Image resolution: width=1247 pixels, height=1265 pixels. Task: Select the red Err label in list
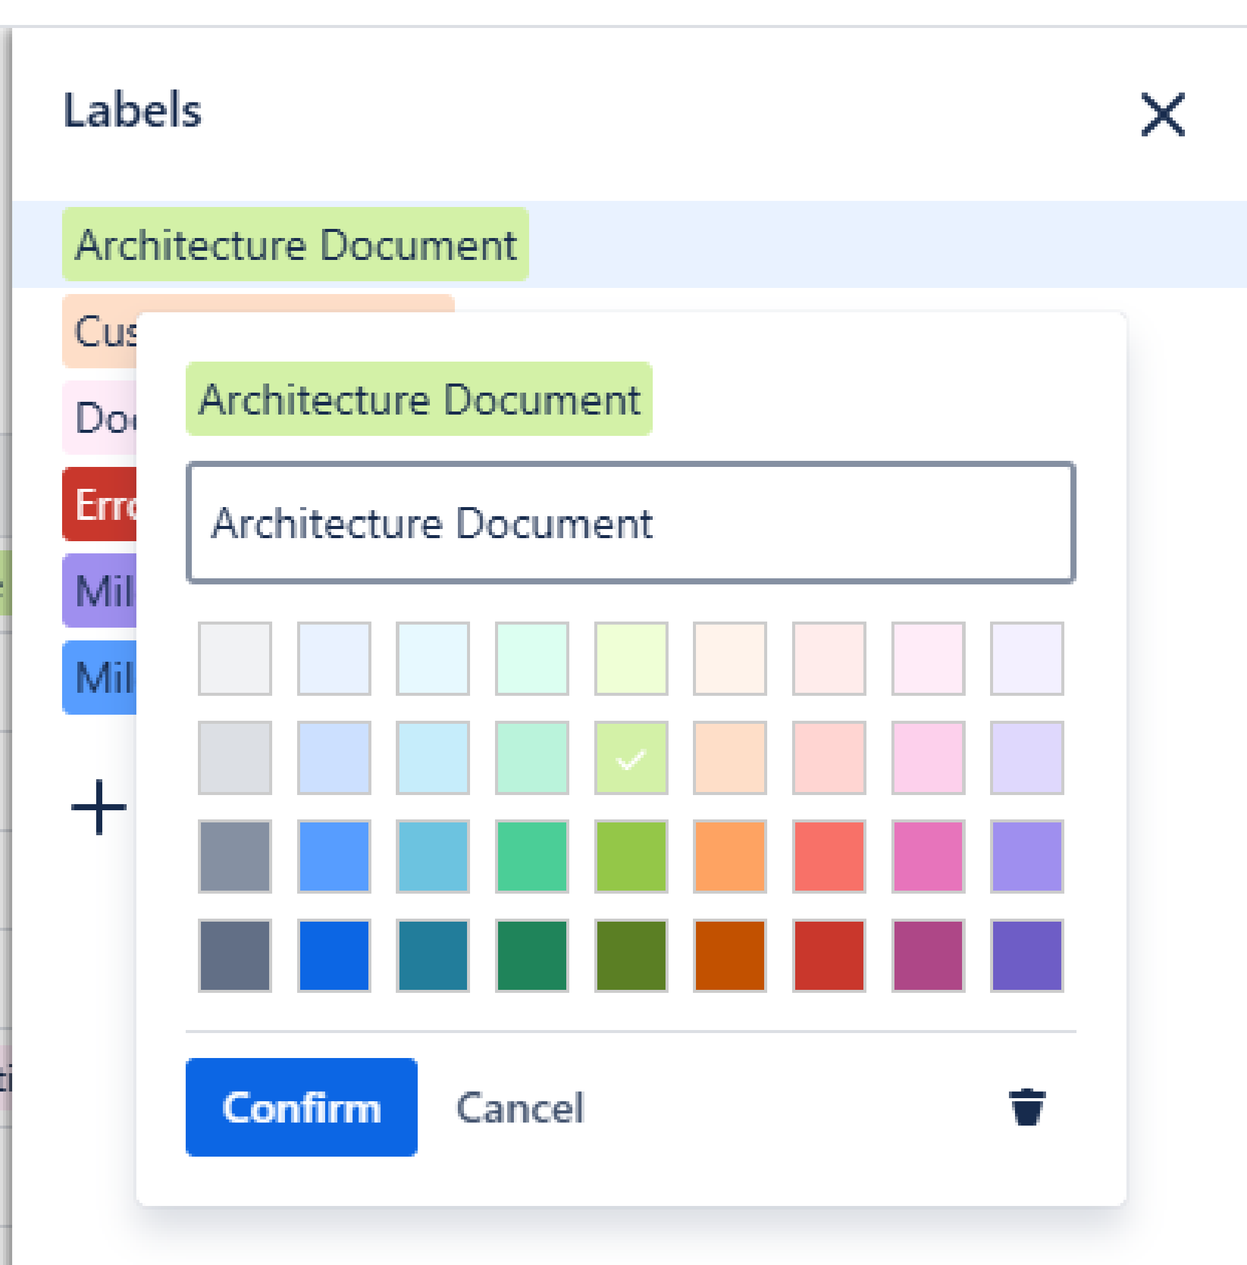(99, 504)
